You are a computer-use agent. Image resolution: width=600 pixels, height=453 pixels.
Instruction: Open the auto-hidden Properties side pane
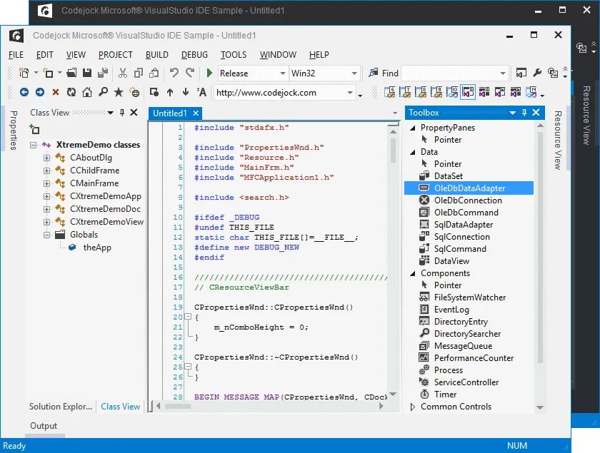click(x=14, y=130)
